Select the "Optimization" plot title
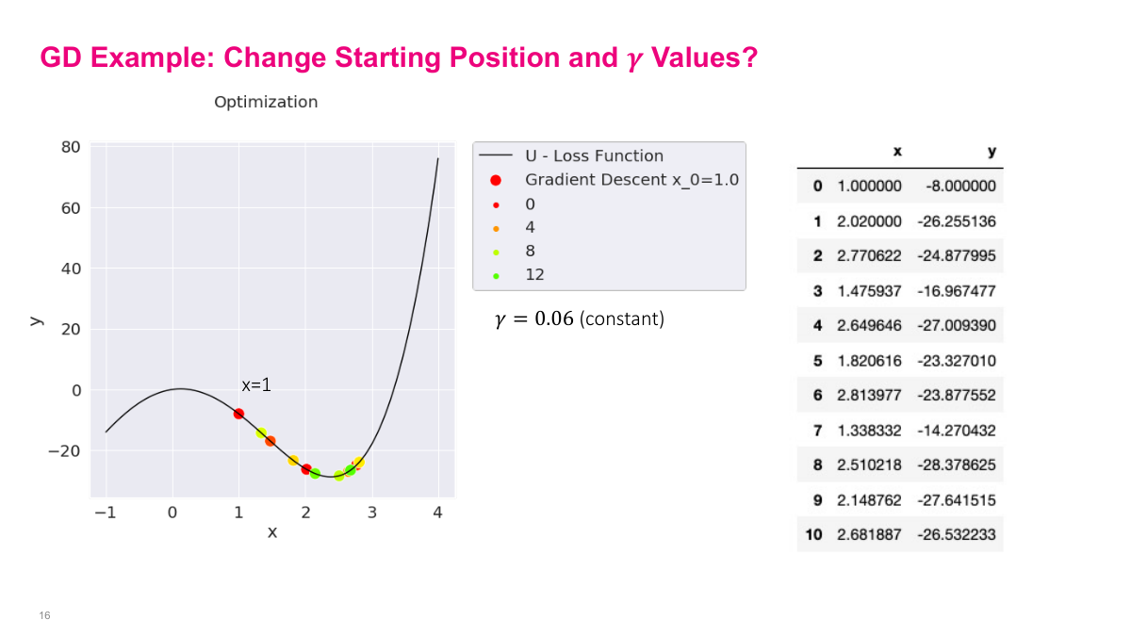Image resolution: width=1131 pixels, height=636 pixels. point(266,102)
